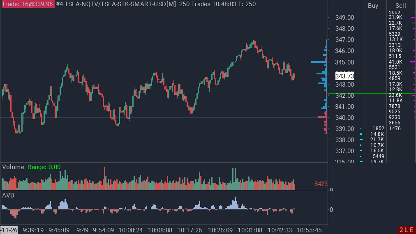
Task: Click the 8423 volume value label
Action: pyautogui.click(x=321, y=184)
